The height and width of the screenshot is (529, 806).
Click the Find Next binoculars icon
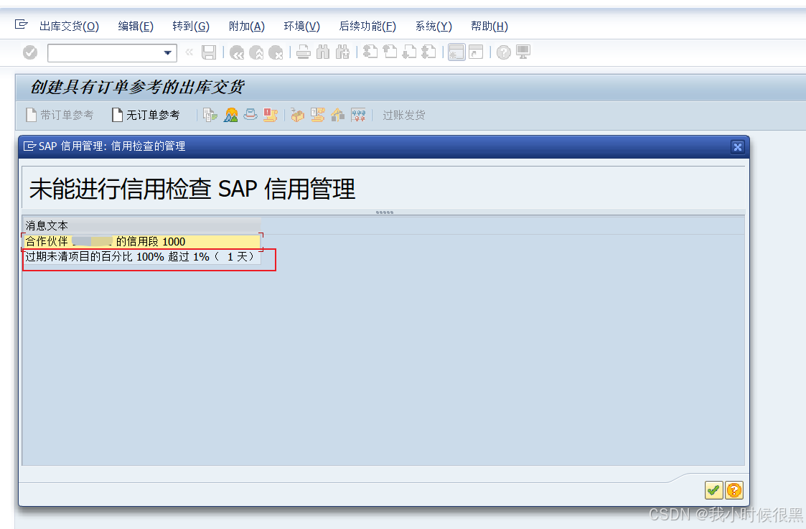(343, 52)
